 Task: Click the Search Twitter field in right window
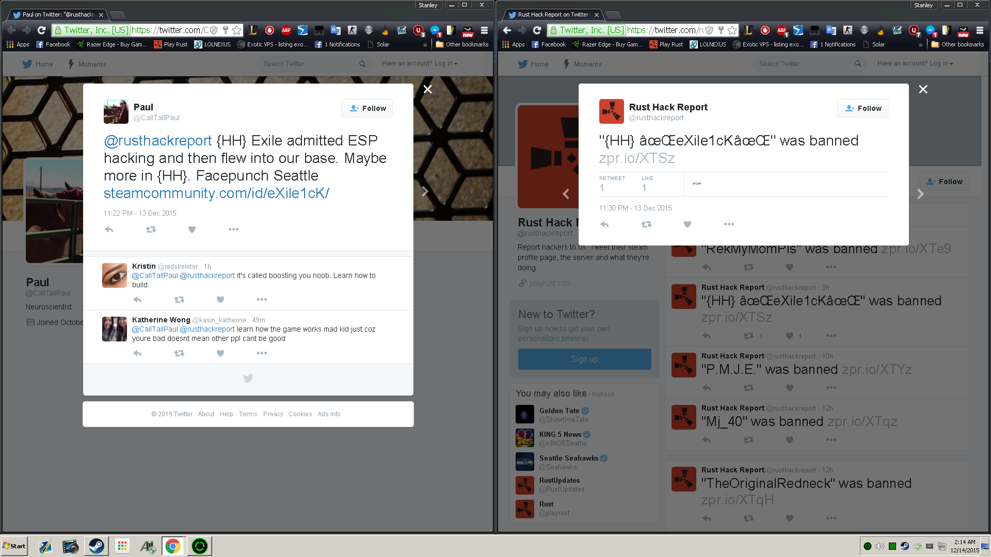805,64
